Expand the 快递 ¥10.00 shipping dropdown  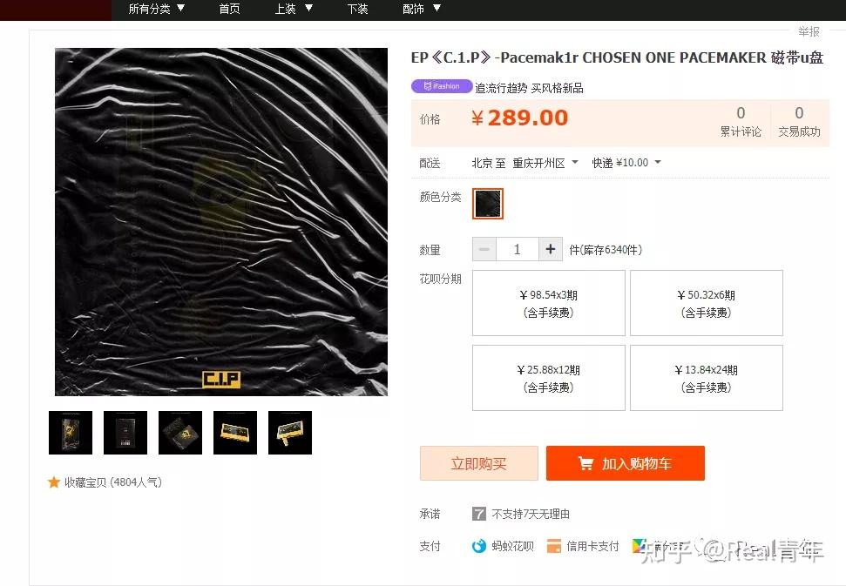tap(626, 163)
